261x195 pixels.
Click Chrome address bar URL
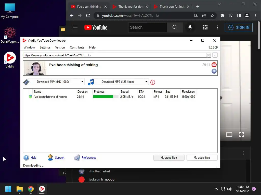(130, 15)
